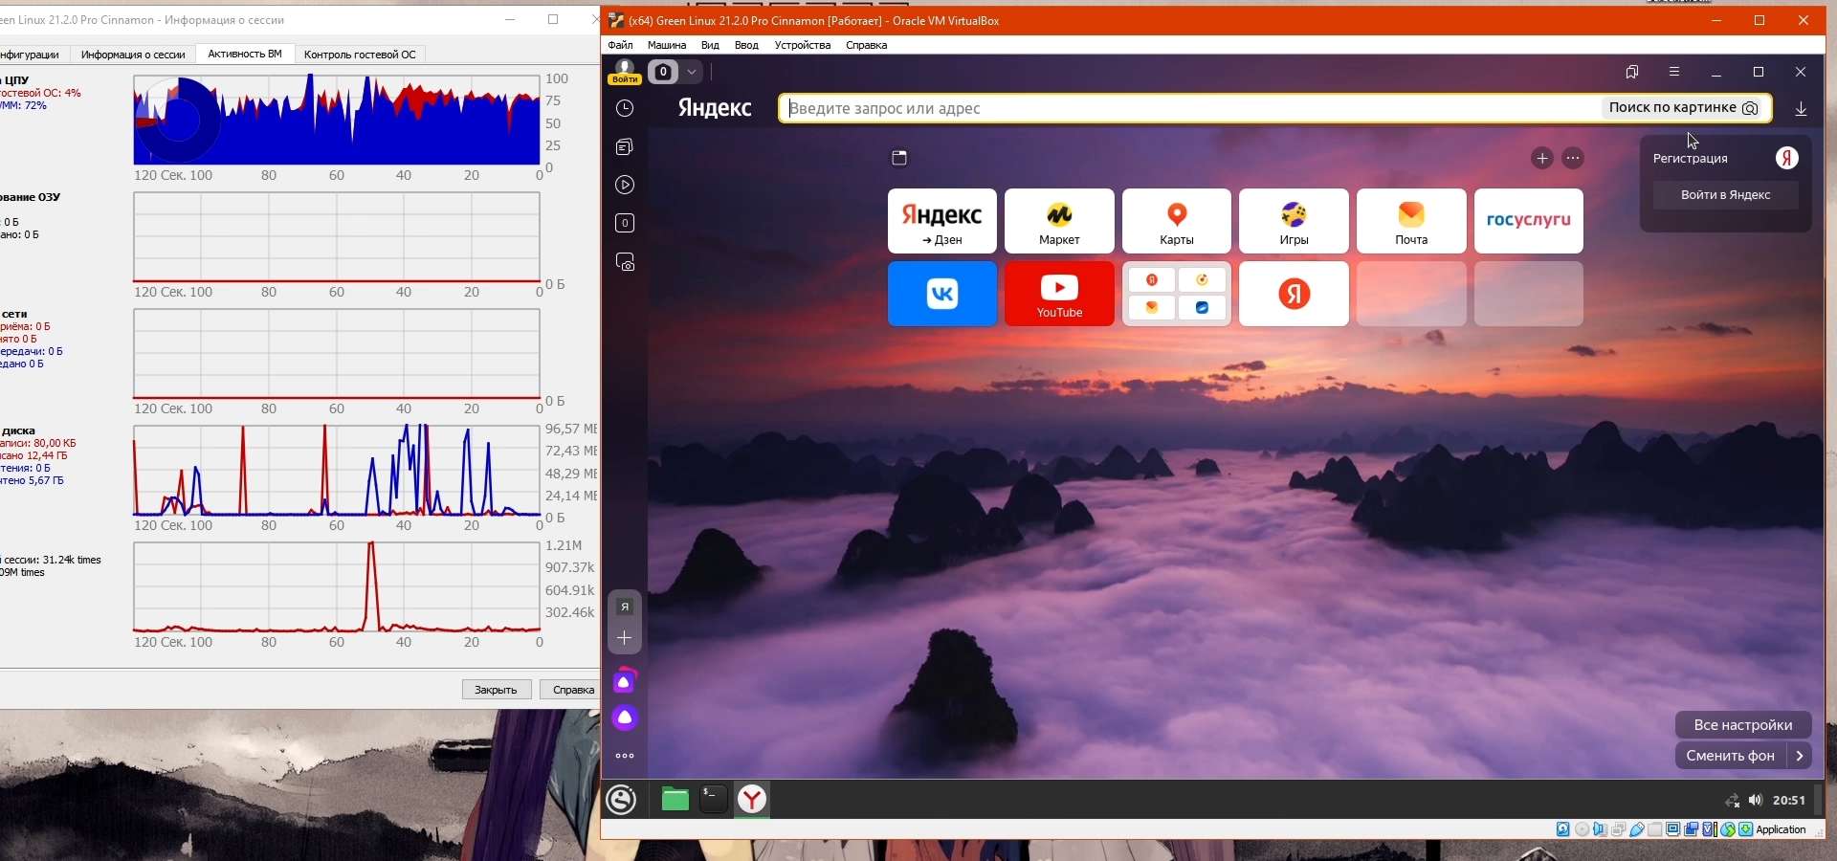Open the Карты tile
The width and height of the screenshot is (1837, 861).
click(1177, 221)
